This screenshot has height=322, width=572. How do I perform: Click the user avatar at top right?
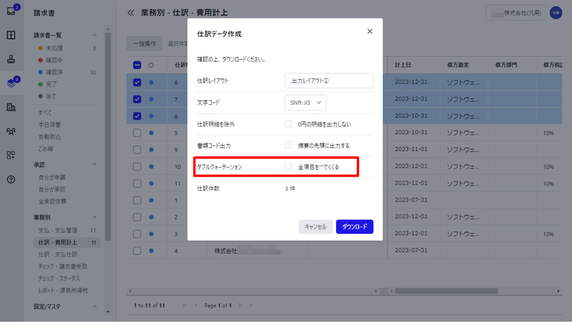(x=556, y=13)
